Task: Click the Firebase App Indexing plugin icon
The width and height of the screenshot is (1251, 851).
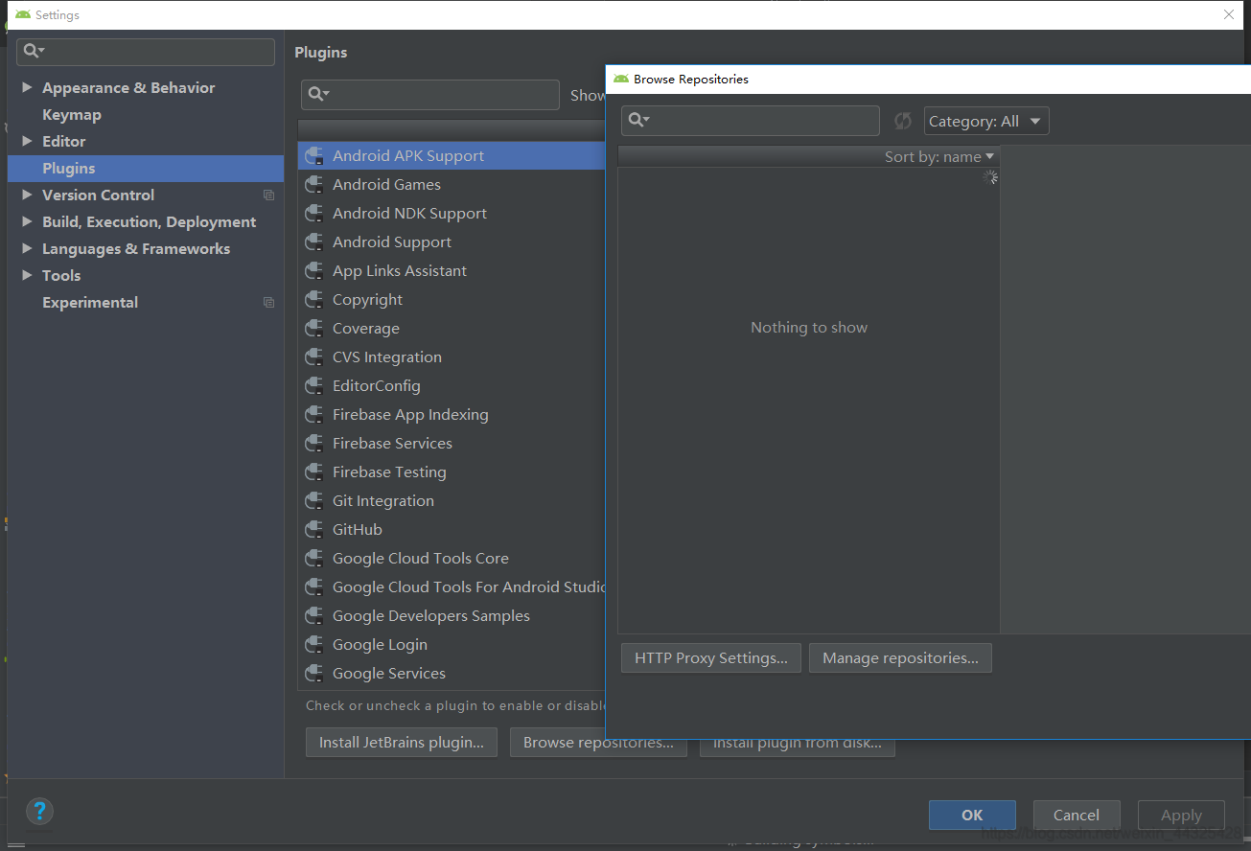Action: (313, 415)
